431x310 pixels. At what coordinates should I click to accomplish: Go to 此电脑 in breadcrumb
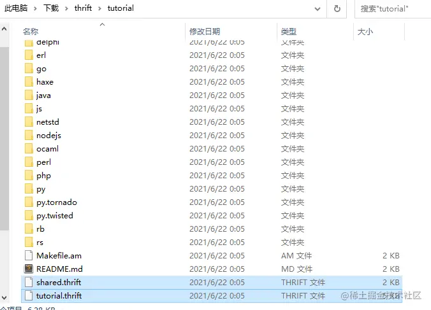coord(16,8)
